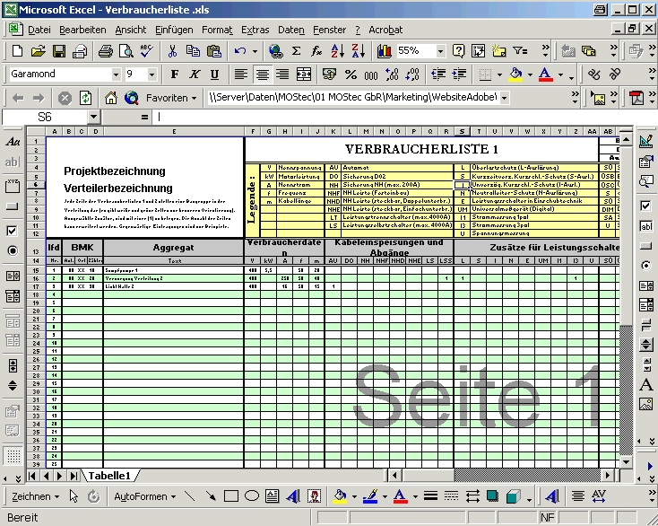The image size is (658, 526).
Task: Open the zoom 55% dropdown
Action: [439, 51]
